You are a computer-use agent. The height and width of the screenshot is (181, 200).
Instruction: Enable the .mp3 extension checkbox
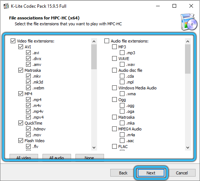click(122, 53)
